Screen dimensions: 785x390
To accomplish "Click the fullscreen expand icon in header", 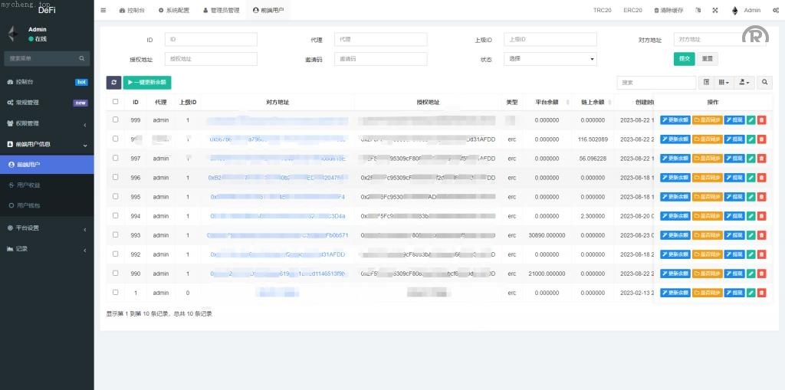I will click(715, 11).
